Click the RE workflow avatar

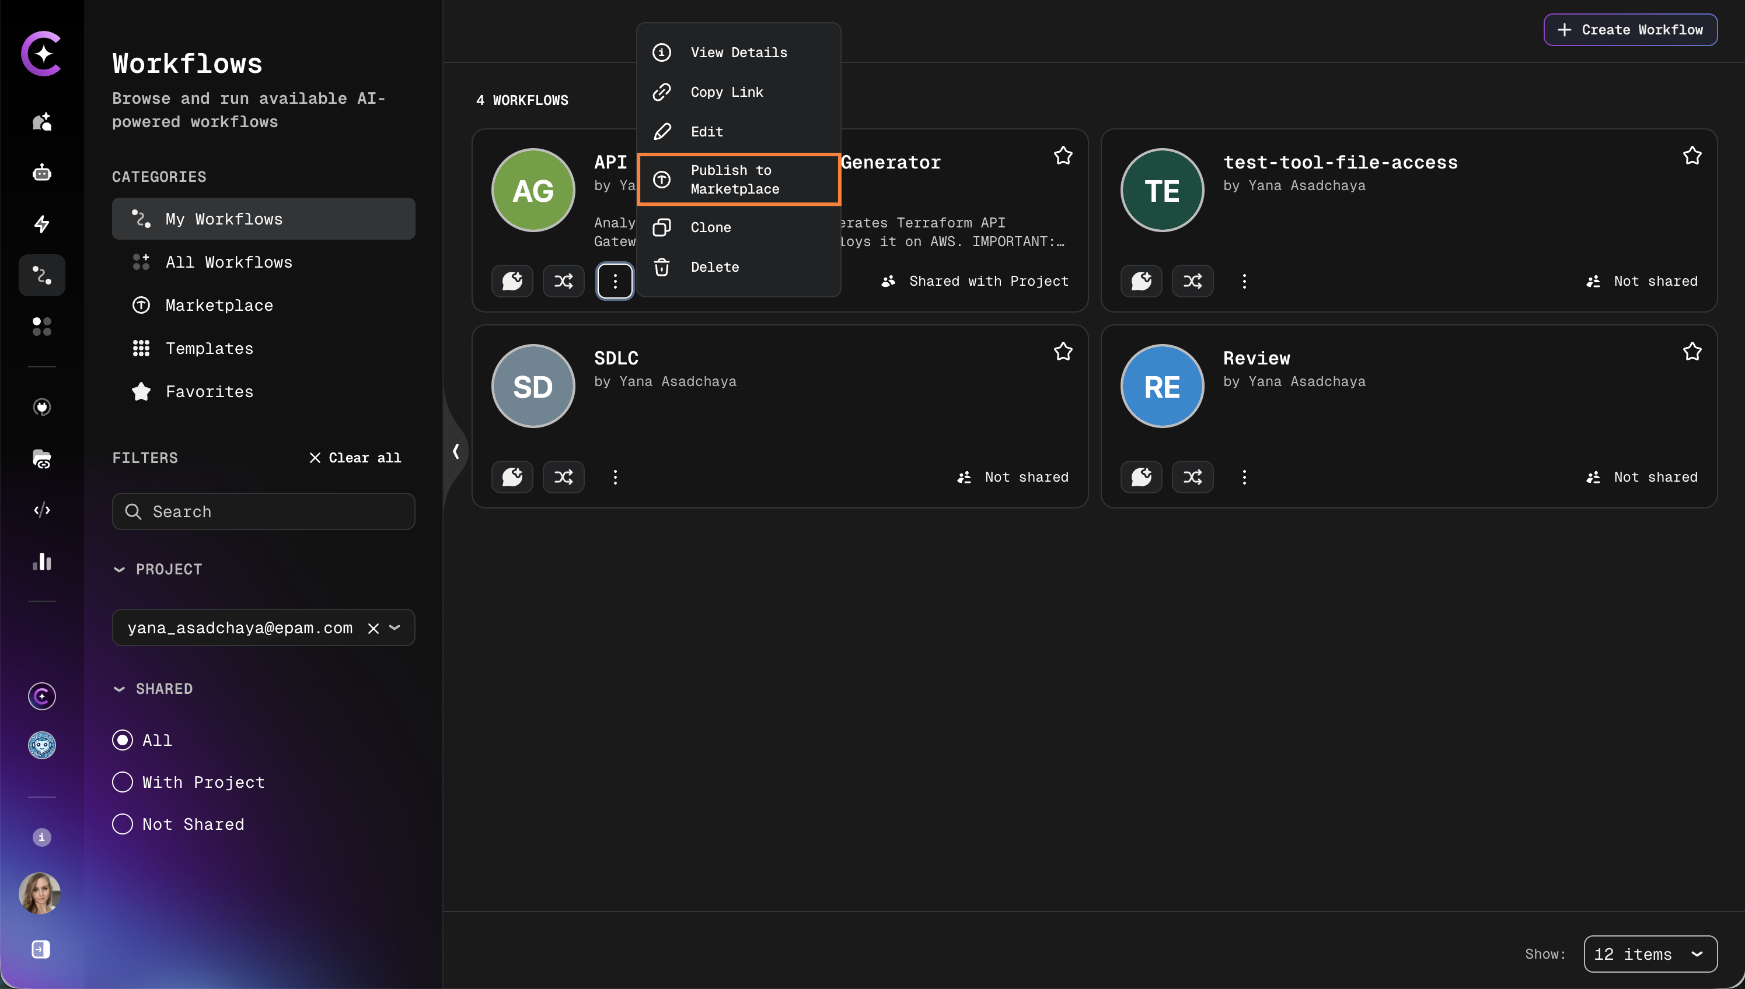(1162, 386)
